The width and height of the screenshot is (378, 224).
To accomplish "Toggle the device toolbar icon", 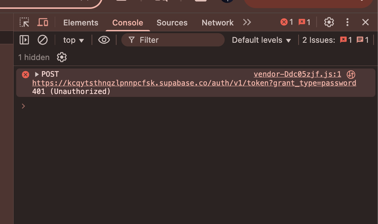I will (43, 22).
